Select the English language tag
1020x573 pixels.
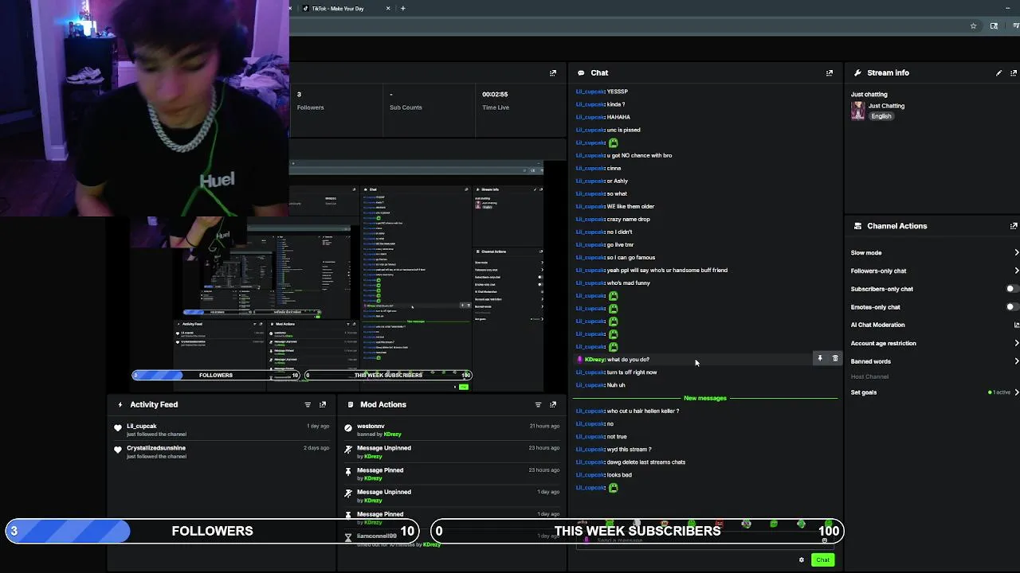point(881,116)
